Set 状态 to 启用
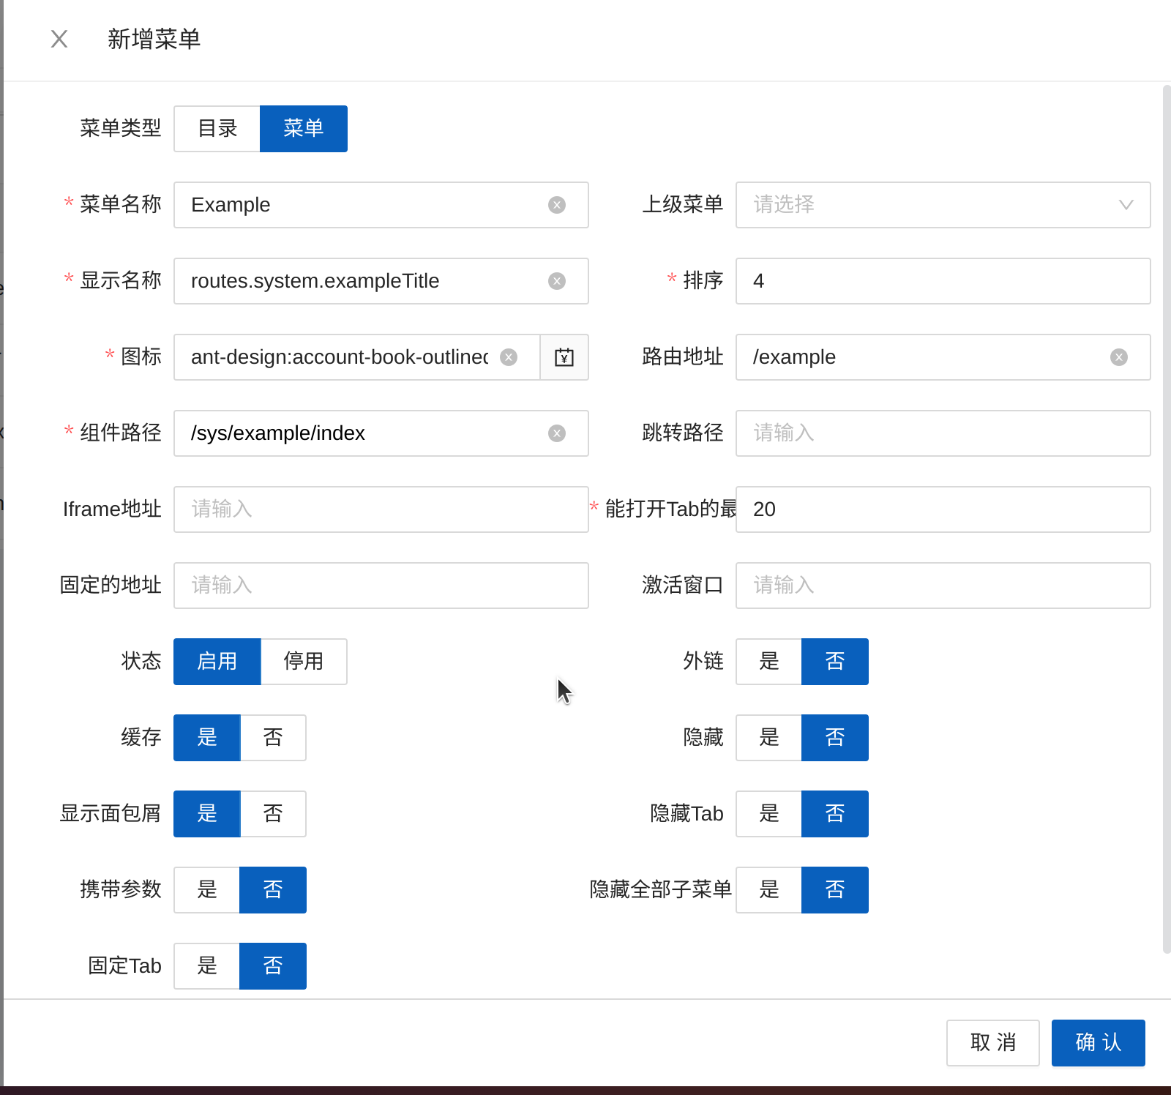Screen dimensions: 1171x1095 tap(217, 662)
